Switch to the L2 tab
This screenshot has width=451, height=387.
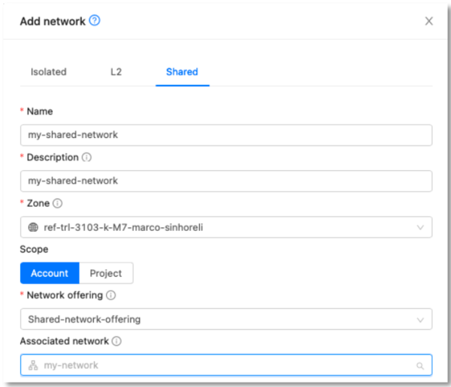pos(116,72)
